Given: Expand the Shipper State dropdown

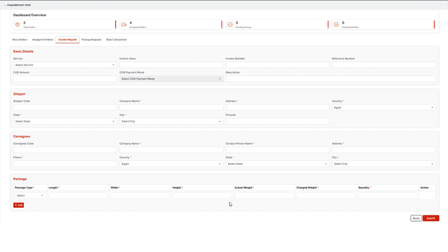Looking at the screenshot, I should (x=65, y=122).
